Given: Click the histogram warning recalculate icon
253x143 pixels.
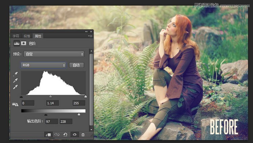Looking at the screenshot, I should coord(15,104).
